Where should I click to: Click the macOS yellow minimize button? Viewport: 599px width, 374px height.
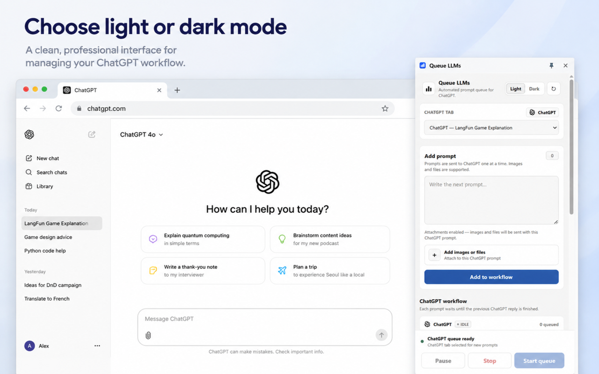click(x=35, y=89)
